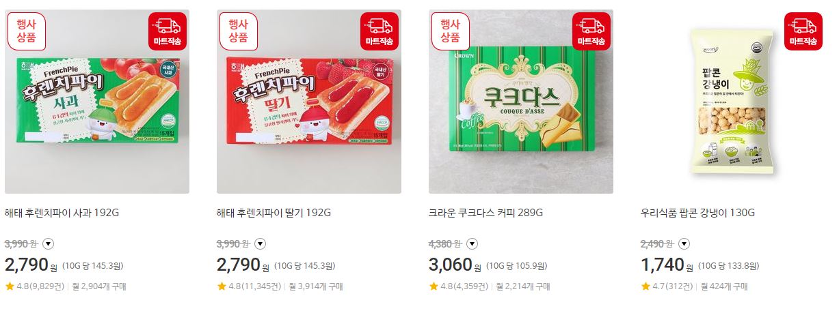Screen dimensions: 839x313
Task: Click star rating icon under apple French Pie
Action: [10, 286]
